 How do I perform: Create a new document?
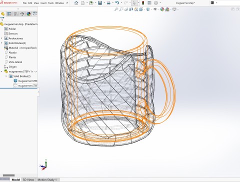tap(83, 3)
